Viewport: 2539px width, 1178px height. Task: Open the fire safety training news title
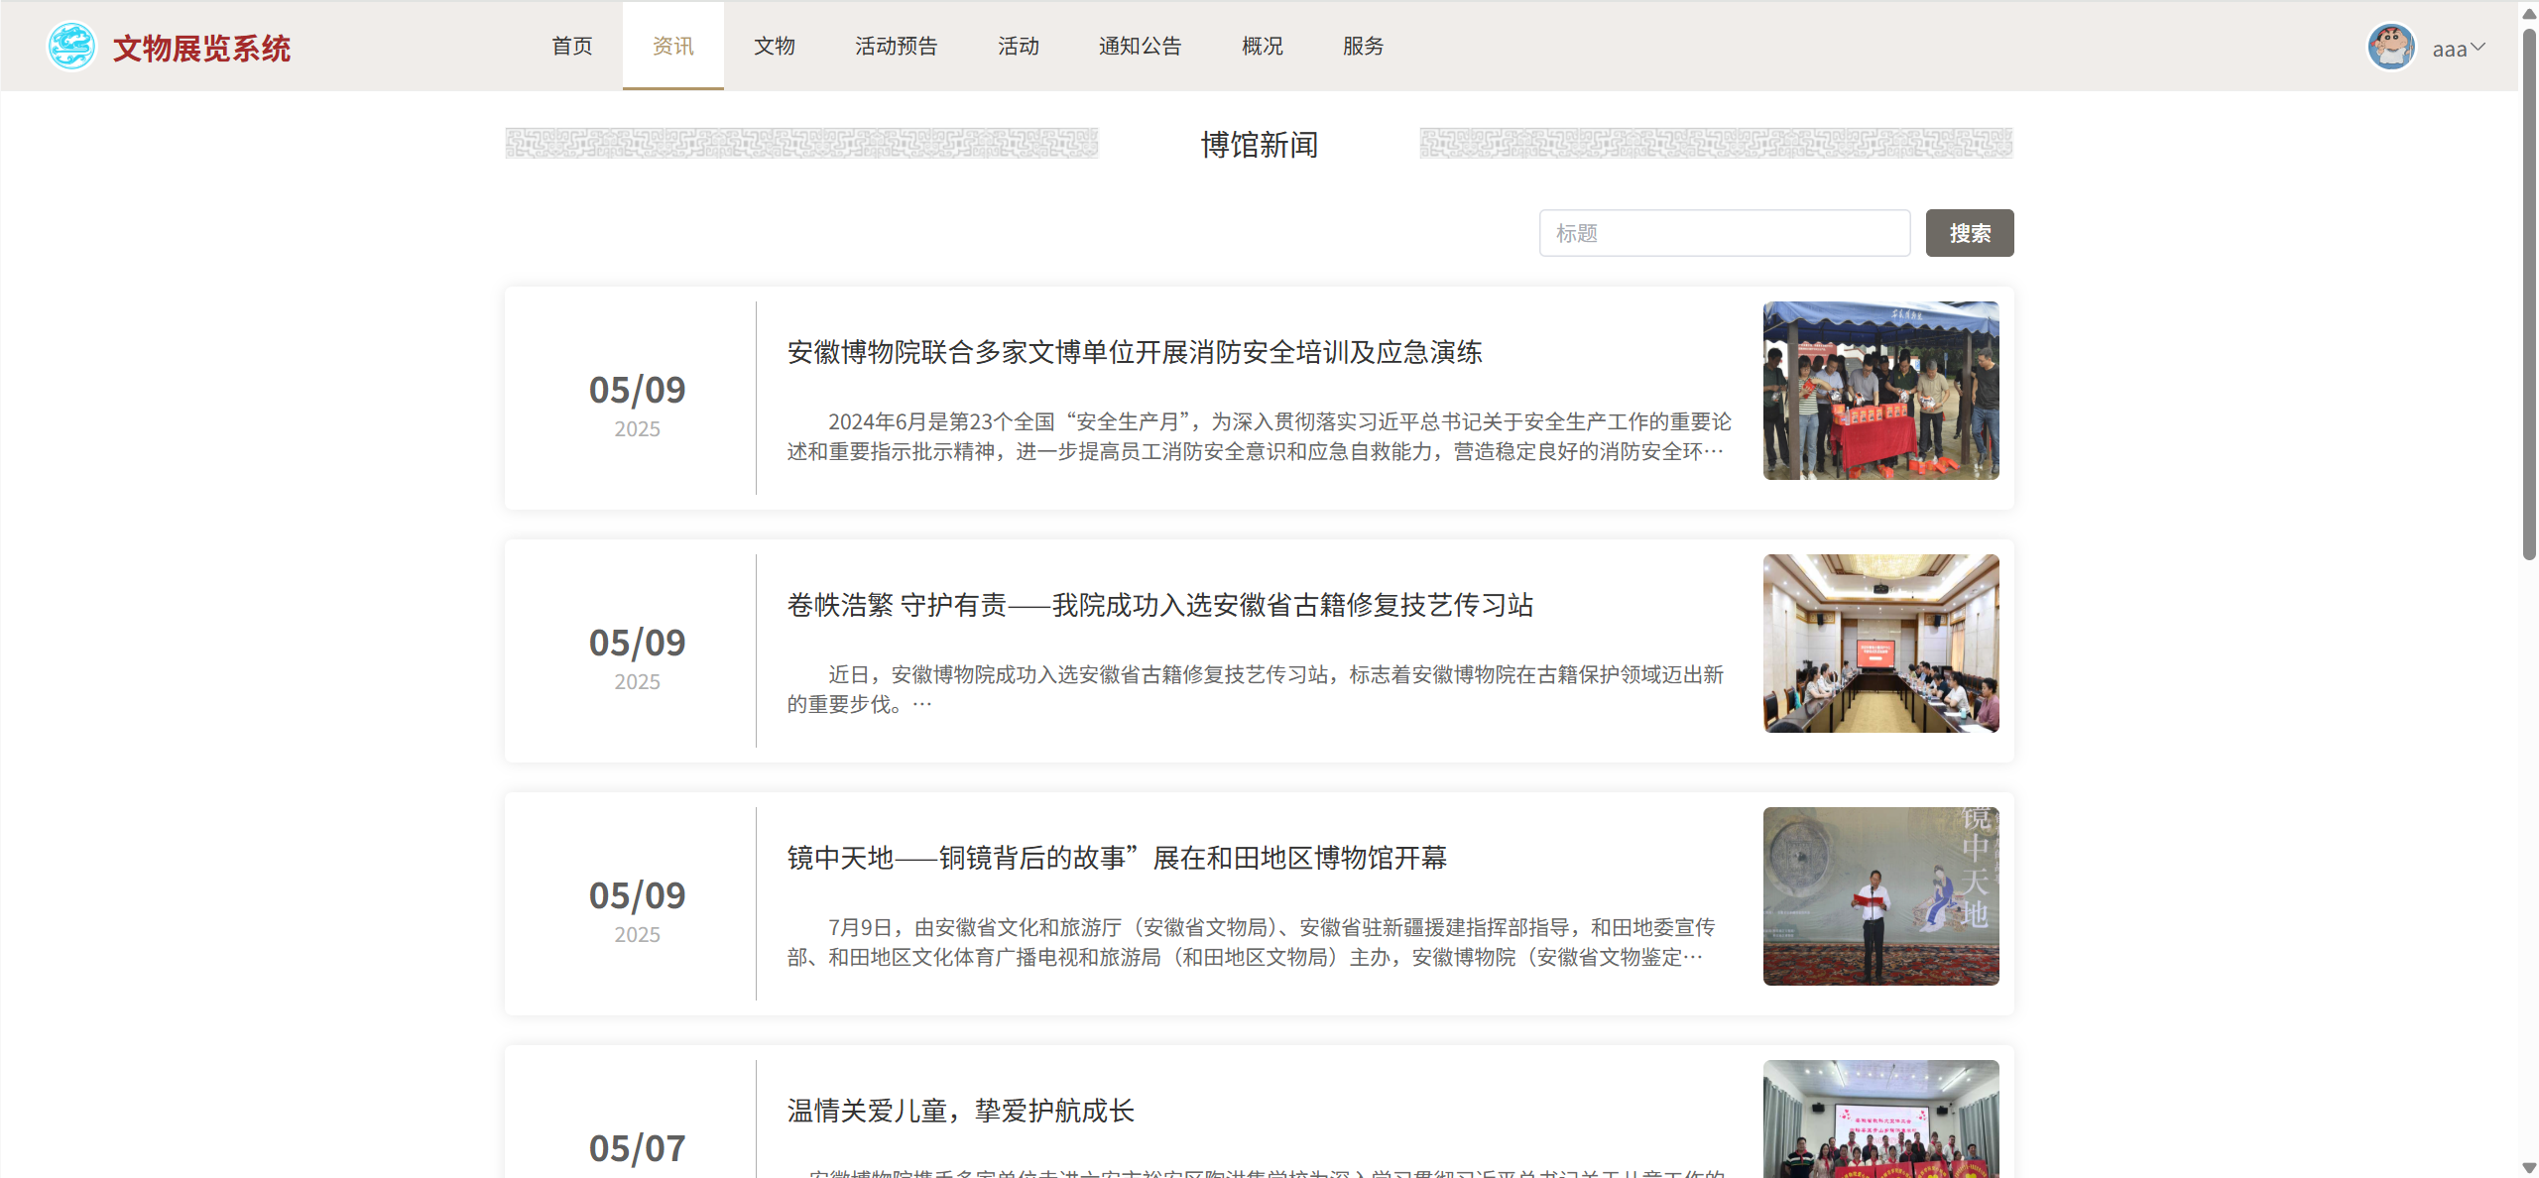(x=1135, y=352)
